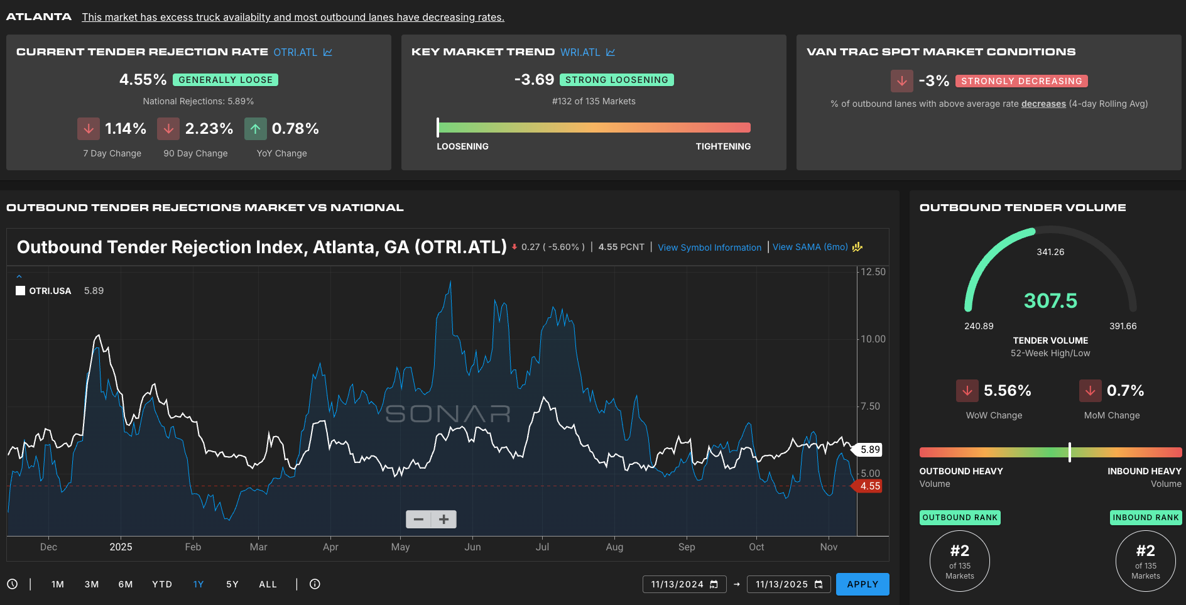
Task: Zoom out chart with minus button
Action: point(418,520)
